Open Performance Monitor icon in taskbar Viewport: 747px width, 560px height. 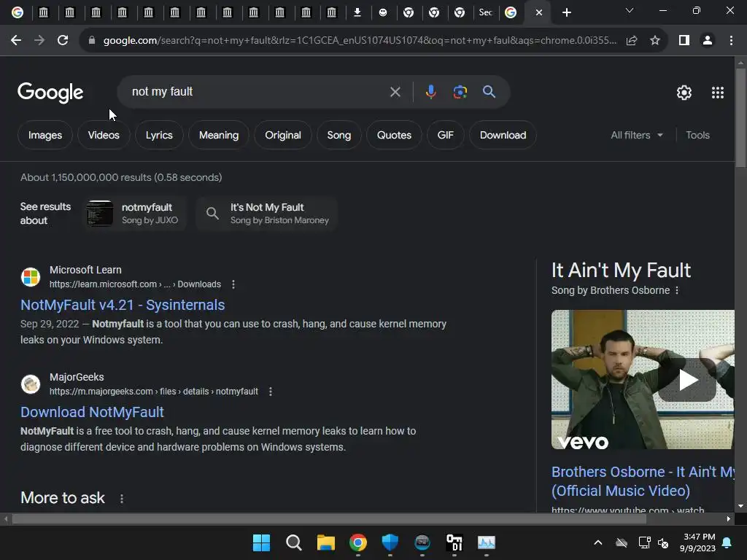487,542
